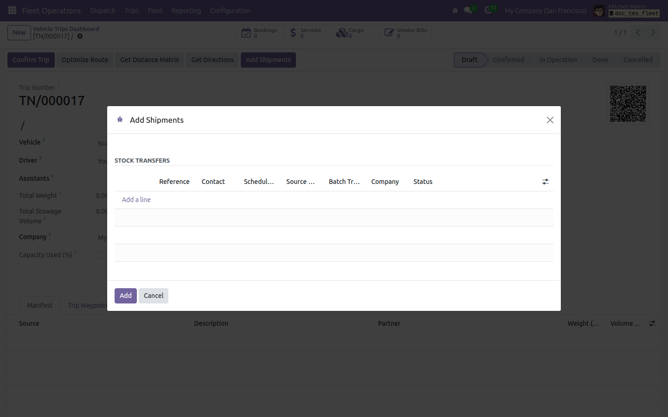The height and width of the screenshot is (417, 668).
Task: Sort by Source column header in dialog
Action: (301, 182)
